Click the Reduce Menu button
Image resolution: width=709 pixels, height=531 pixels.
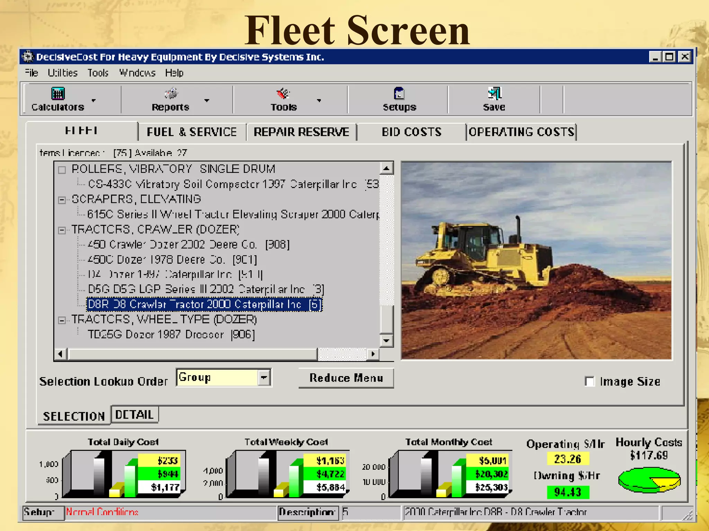346,378
